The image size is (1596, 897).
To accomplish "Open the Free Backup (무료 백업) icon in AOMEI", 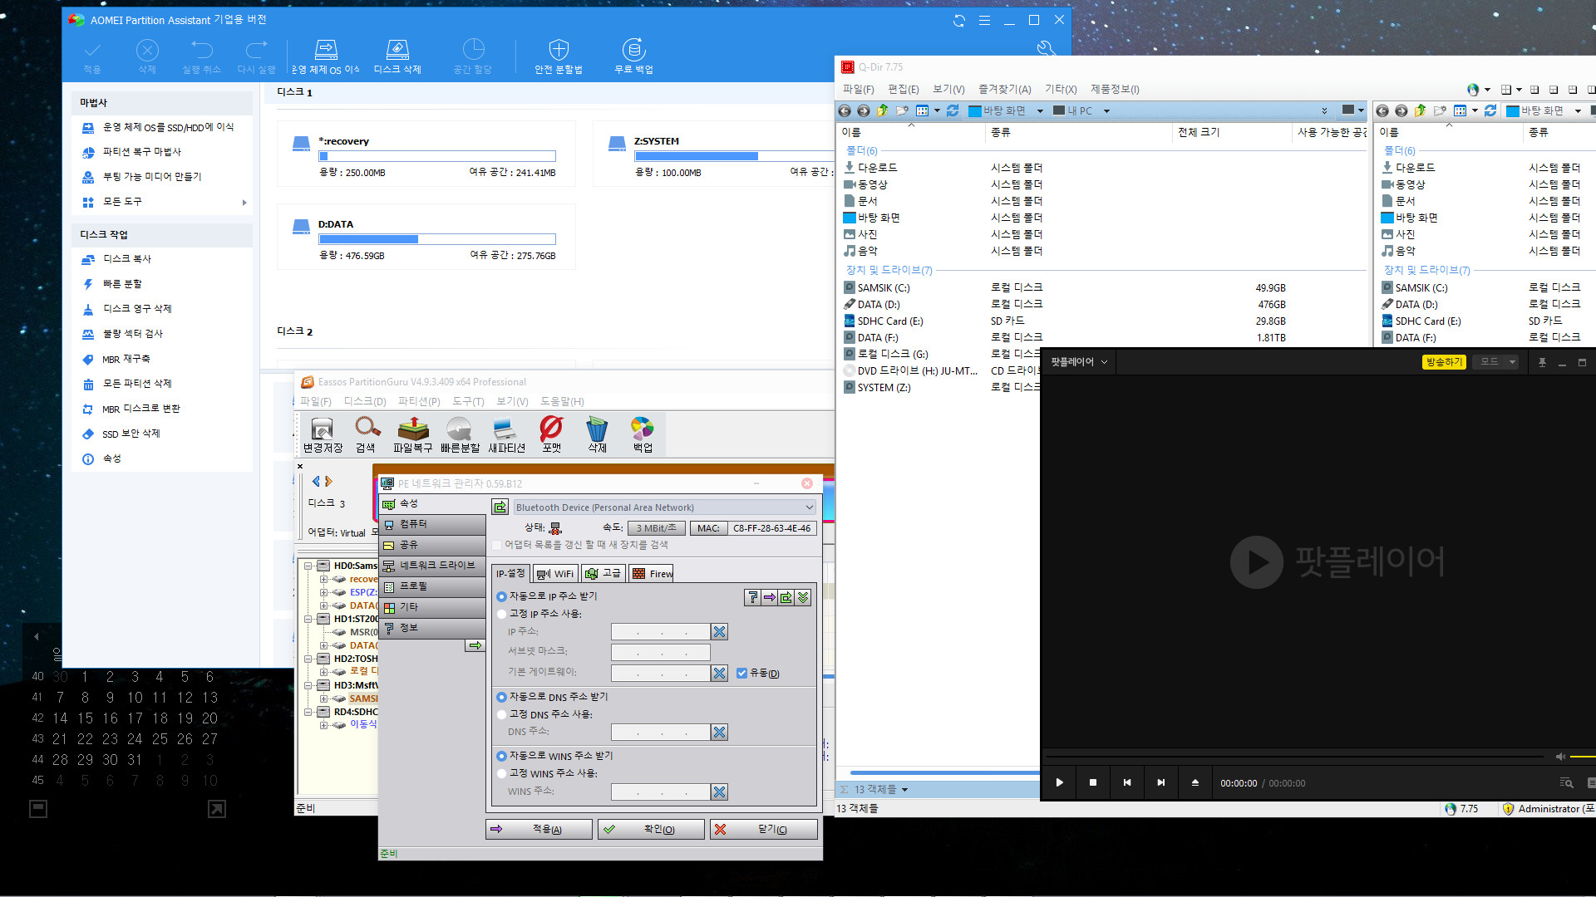I will (x=633, y=49).
